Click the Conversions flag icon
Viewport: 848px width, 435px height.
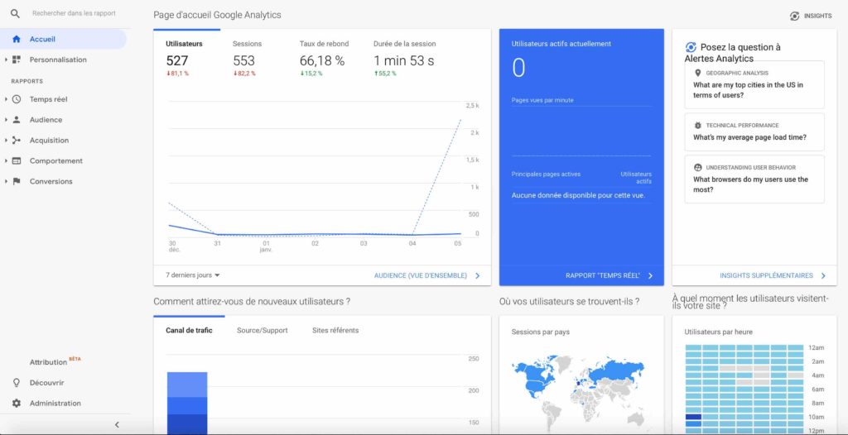coord(17,182)
